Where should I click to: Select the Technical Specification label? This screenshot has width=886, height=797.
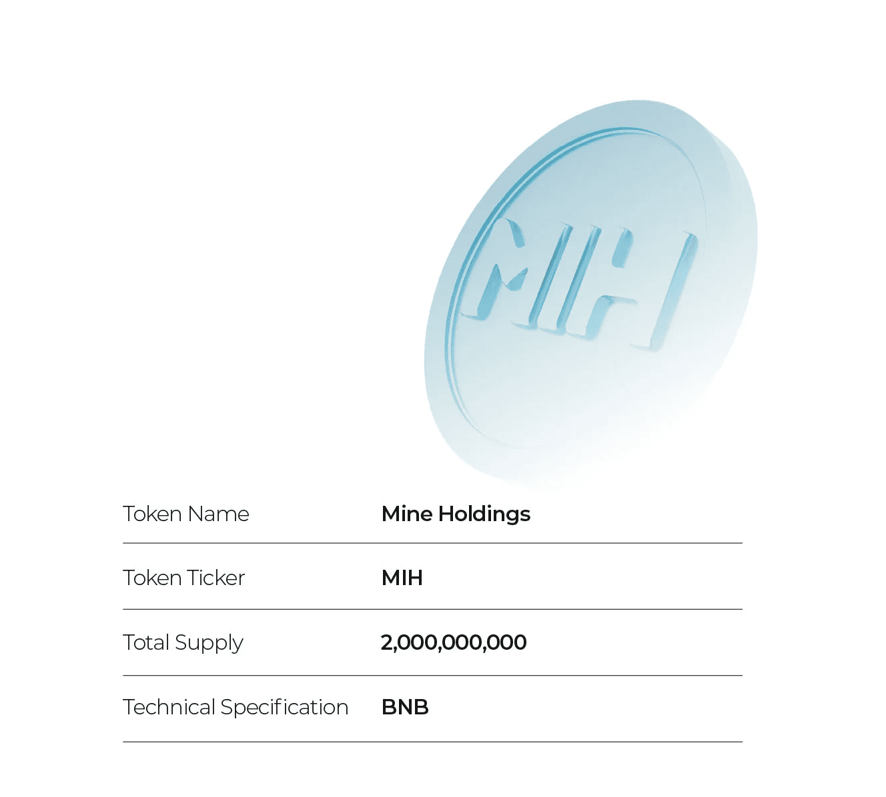(x=236, y=707)
